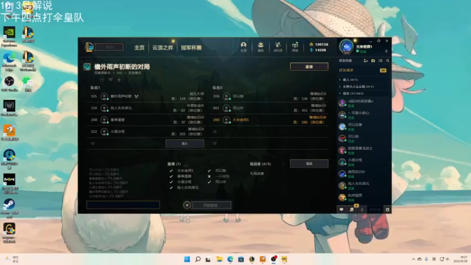The image size is (471, 265).
Task: Click the 14598 blue essence balance
Action: click(x=318, y=50)
